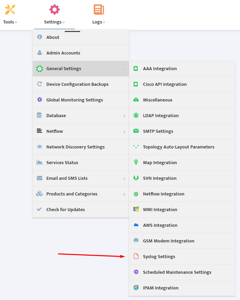The height and width of the screenshot is (300, 240).
Task: Expand the Products and Categories arrow
Action: (124, 194)
